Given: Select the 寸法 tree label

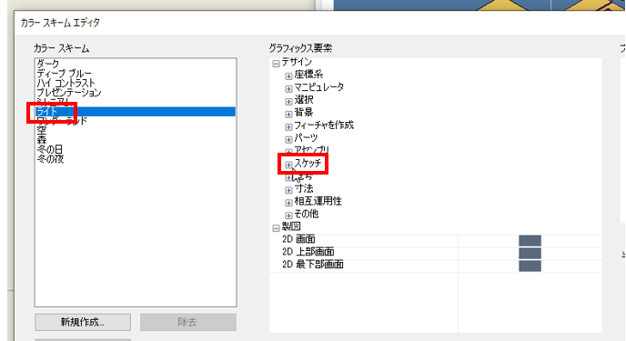Looking at the screenshot, I should 304,188.
